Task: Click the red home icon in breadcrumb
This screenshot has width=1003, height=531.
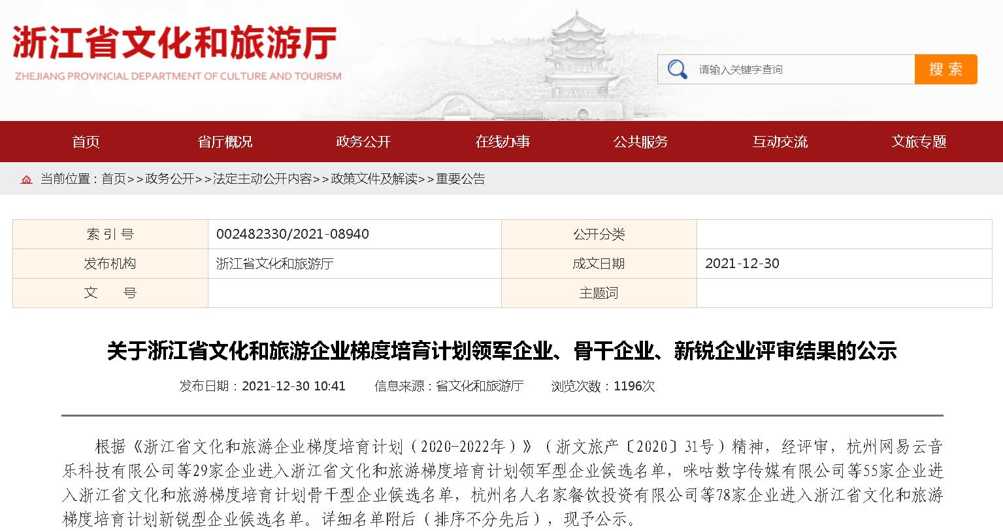Action: (x=26, y=180)
